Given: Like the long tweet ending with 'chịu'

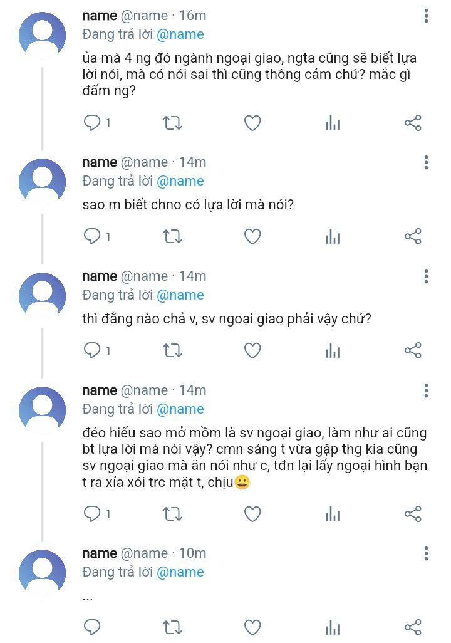Looking at the screenshot, I should pyautogui.click(x=252, y=514).
